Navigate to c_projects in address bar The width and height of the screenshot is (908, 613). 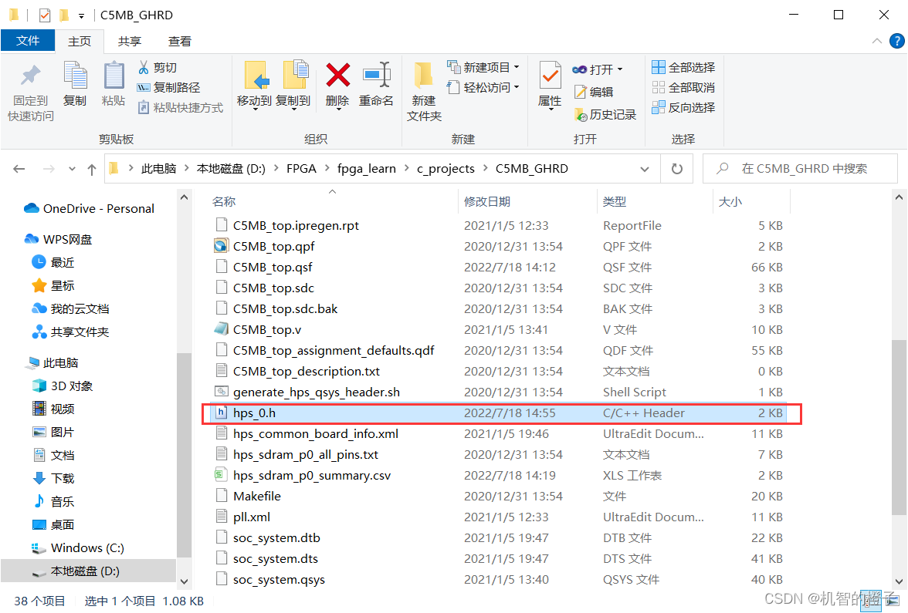coord(446,169)
